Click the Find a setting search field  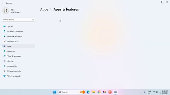coord(19,20)
